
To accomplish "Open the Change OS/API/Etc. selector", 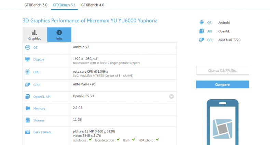I will pos(222,71).
